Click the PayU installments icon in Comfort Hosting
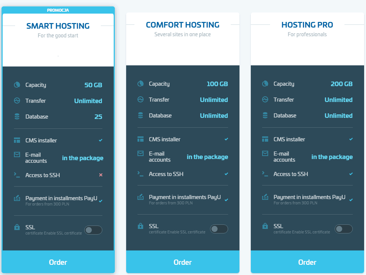The height and width of the screenshot is (275, 366). point(140,197)
